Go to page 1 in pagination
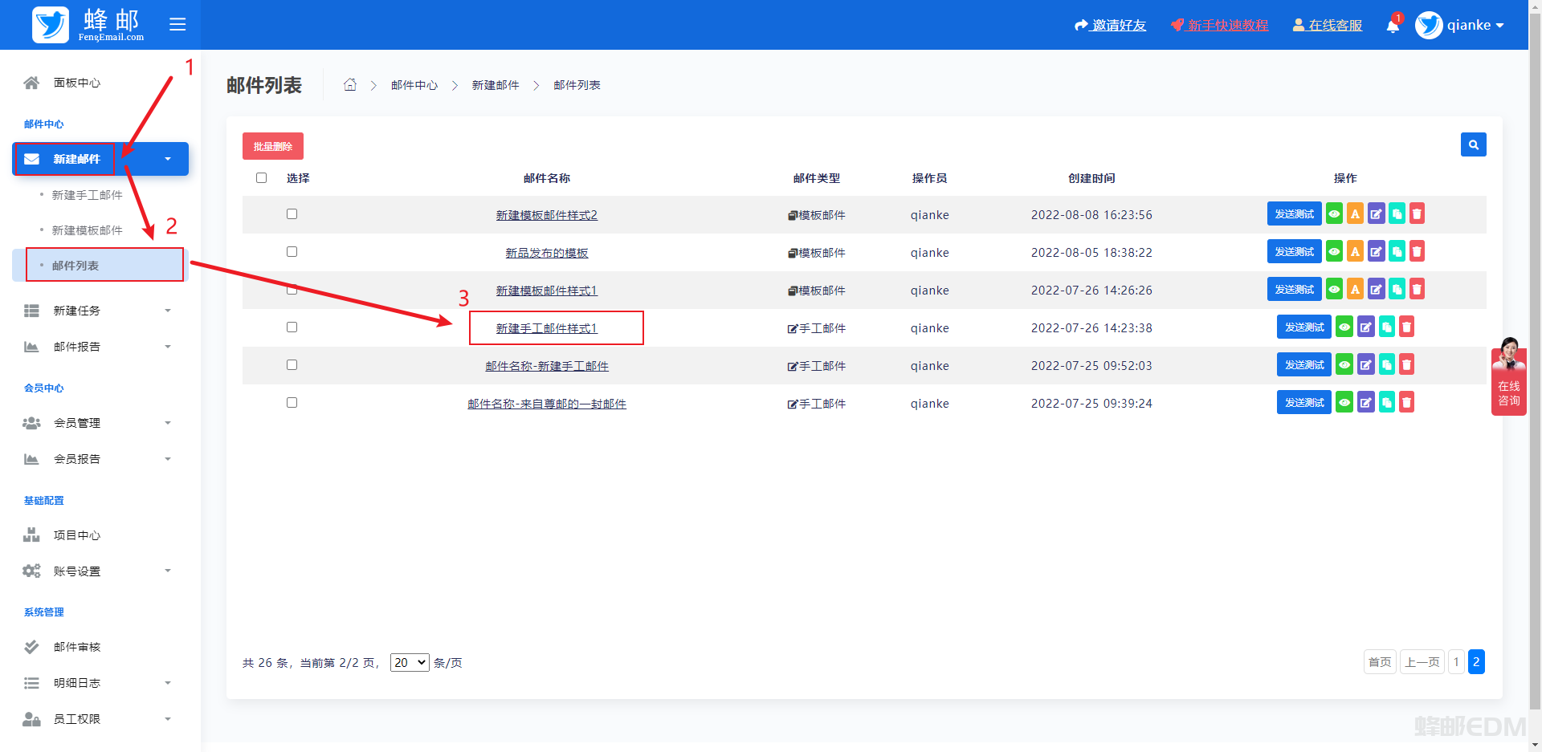Viewport: 1542px width, 752px height. 1455,662
